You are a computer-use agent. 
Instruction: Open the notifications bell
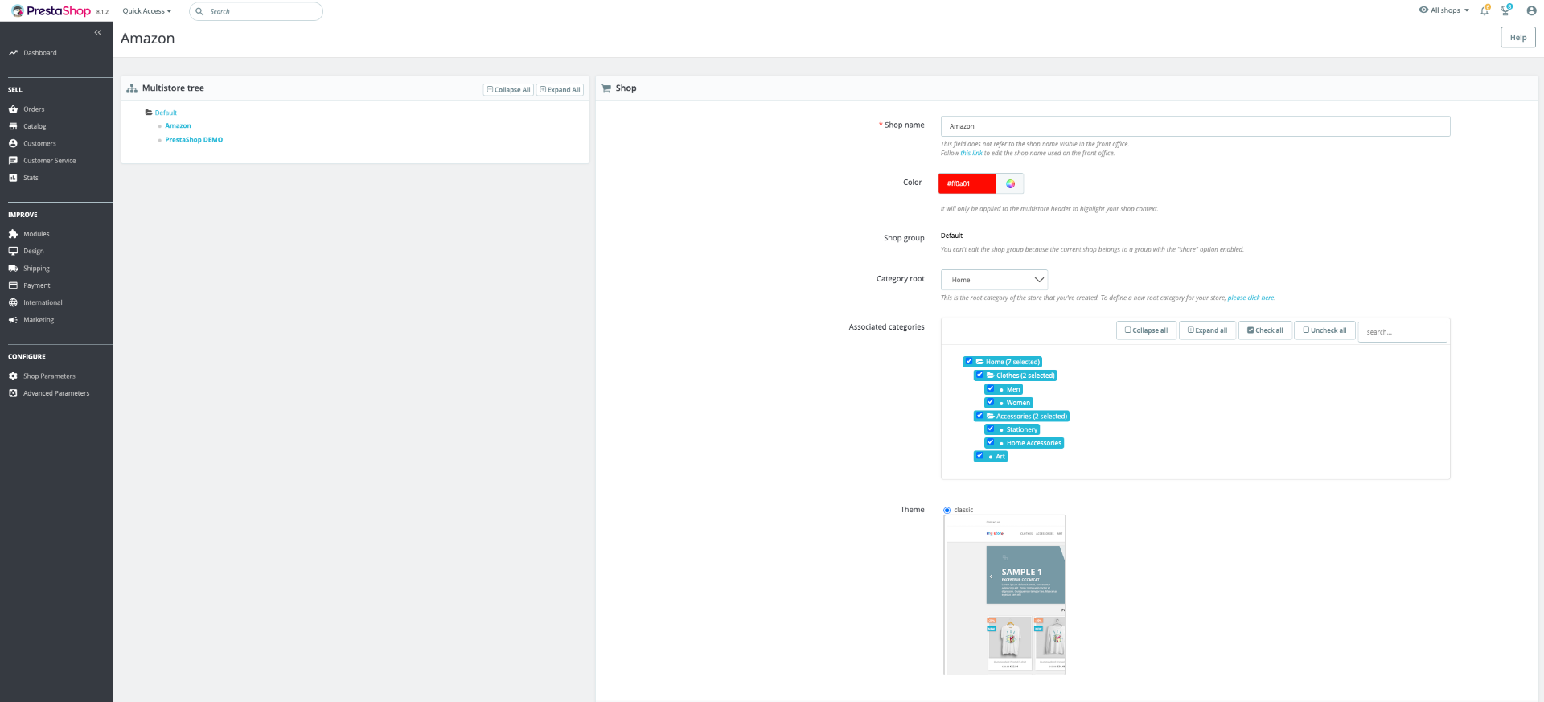pyautogui.click(x=1484, y=10)
